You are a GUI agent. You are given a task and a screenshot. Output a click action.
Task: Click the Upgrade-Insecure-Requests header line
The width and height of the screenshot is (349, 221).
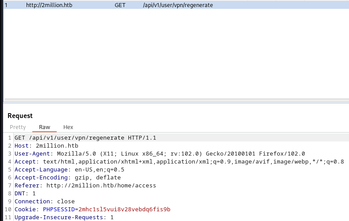[64, 217]
